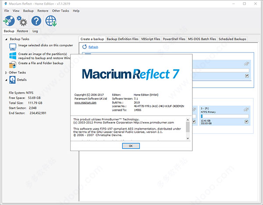Click the About dialog scroll up arrow

[188, 120]
